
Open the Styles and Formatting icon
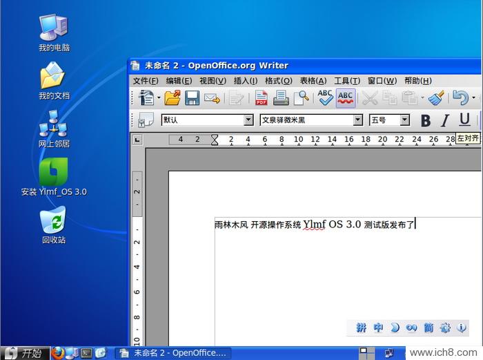(146, 120)
